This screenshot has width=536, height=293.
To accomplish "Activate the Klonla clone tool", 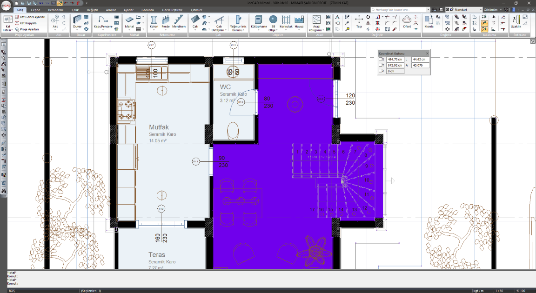I will click(429, 21).
